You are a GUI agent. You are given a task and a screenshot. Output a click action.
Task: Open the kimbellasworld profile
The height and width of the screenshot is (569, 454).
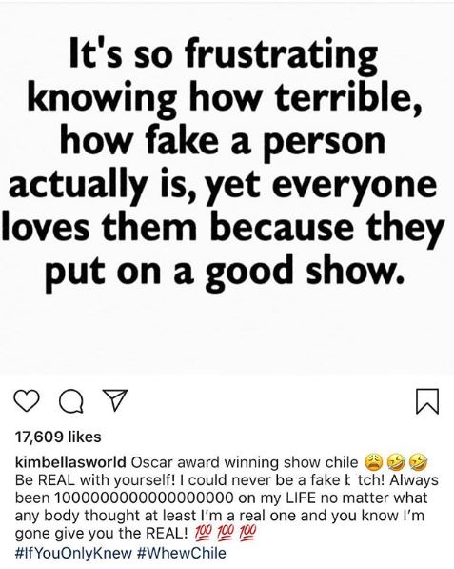(x=70, y=462)
